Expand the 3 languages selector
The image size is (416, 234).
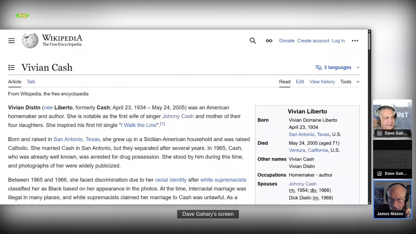[337, 67]
